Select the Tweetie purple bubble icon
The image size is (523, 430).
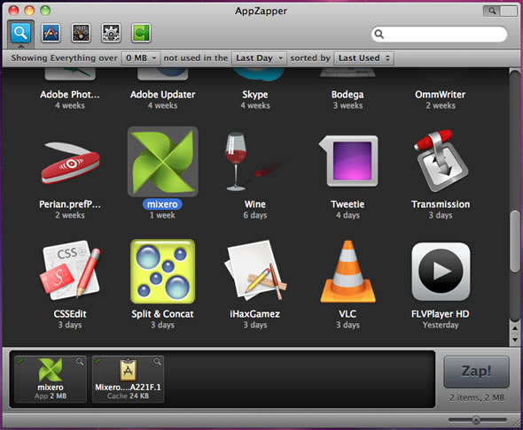(x=348, y=161)
